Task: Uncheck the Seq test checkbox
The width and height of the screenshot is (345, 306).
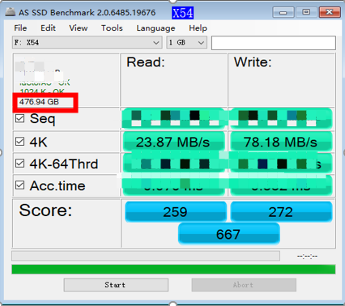Action: 19,118
